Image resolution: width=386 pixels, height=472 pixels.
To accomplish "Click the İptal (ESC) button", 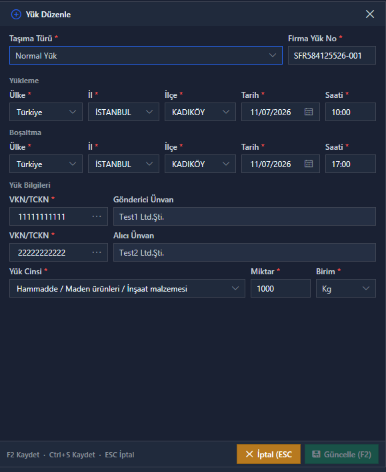I will click(269, 454).
